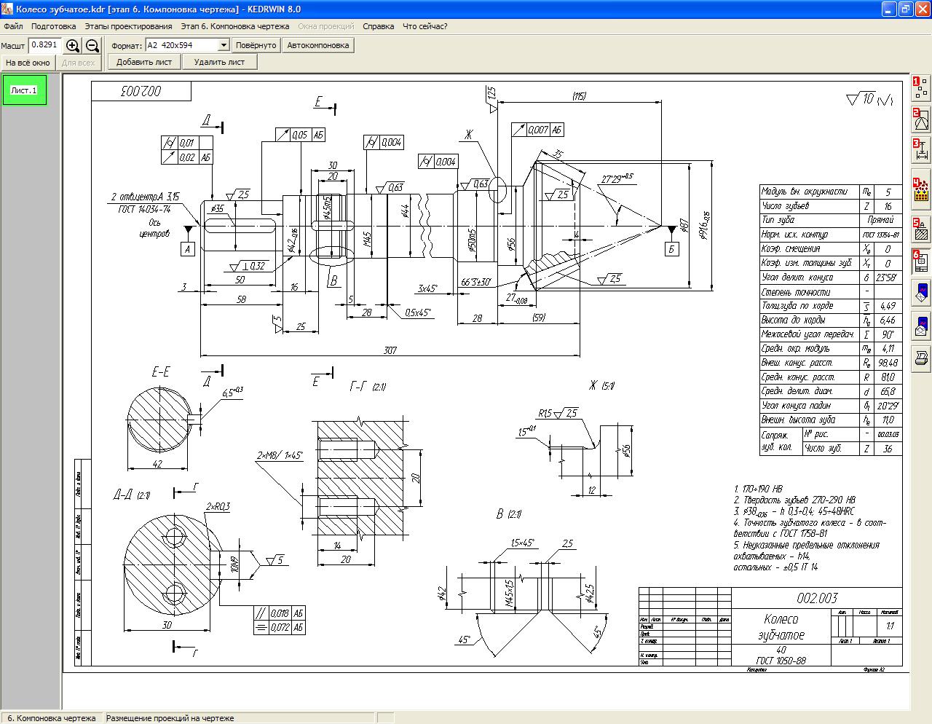Select stage 2 geometry shapes icon
The image size is (932, 724).
(x=921, y=119)
